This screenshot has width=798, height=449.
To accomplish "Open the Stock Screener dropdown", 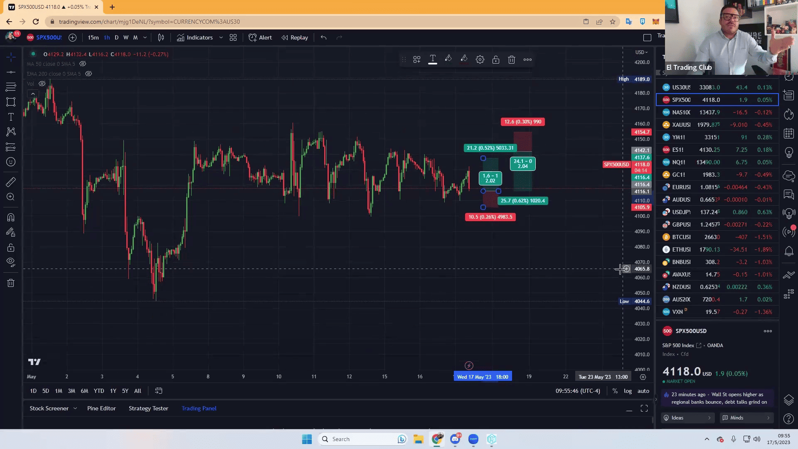I will click(x=53, y=408).
